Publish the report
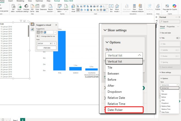Viewport: 181px width, 121px height. point(158,7)
